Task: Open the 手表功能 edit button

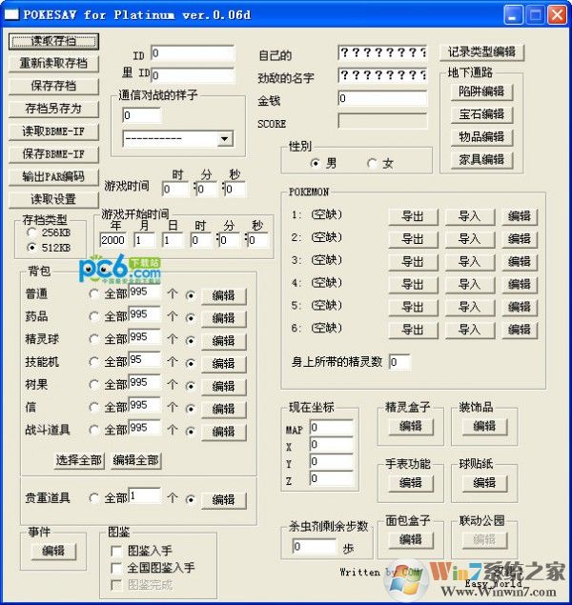Action: [x=411, y=483]
